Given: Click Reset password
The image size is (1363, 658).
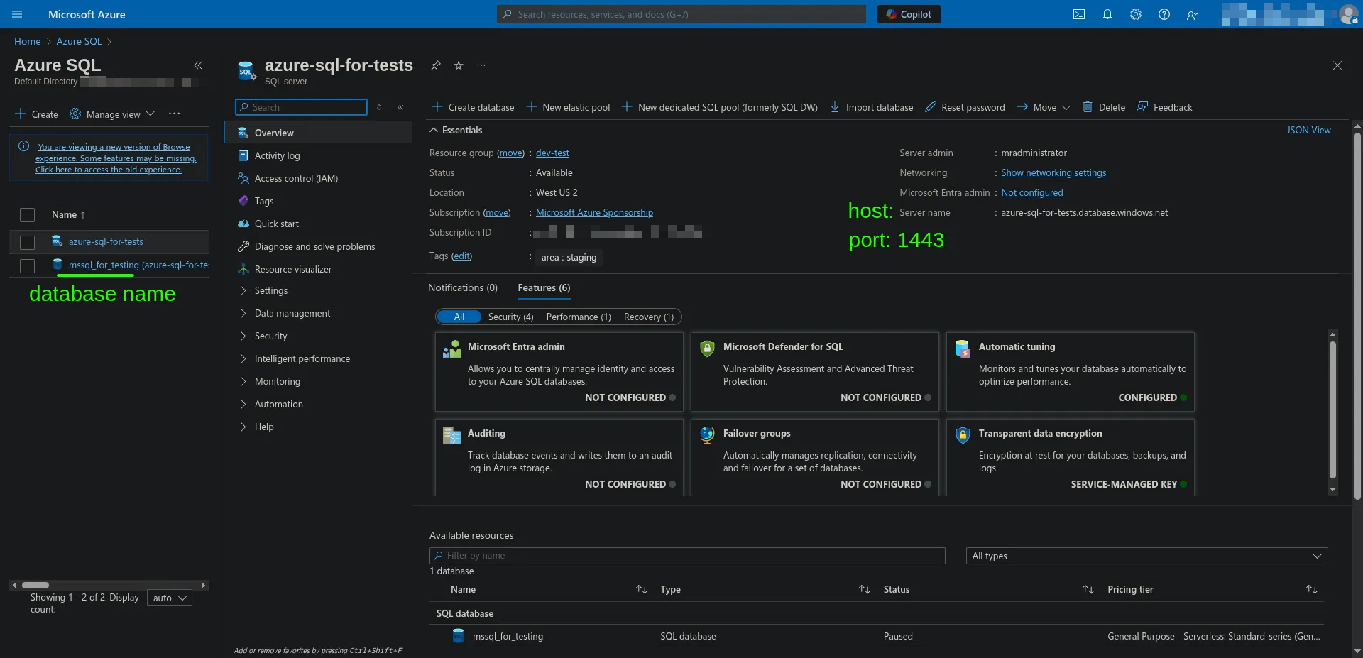Looking at the screenshot, I should click(965, 107).
